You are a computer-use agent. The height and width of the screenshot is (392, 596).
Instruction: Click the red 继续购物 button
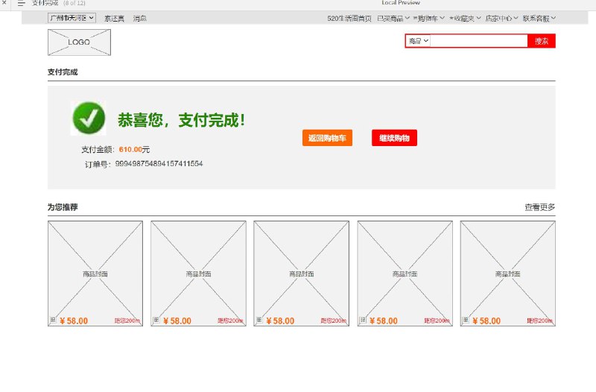pyautogui.click(x=394, y=138)
